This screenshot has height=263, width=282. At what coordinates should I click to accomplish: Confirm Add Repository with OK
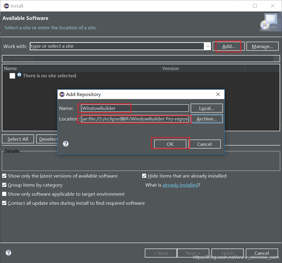[170, 144]
